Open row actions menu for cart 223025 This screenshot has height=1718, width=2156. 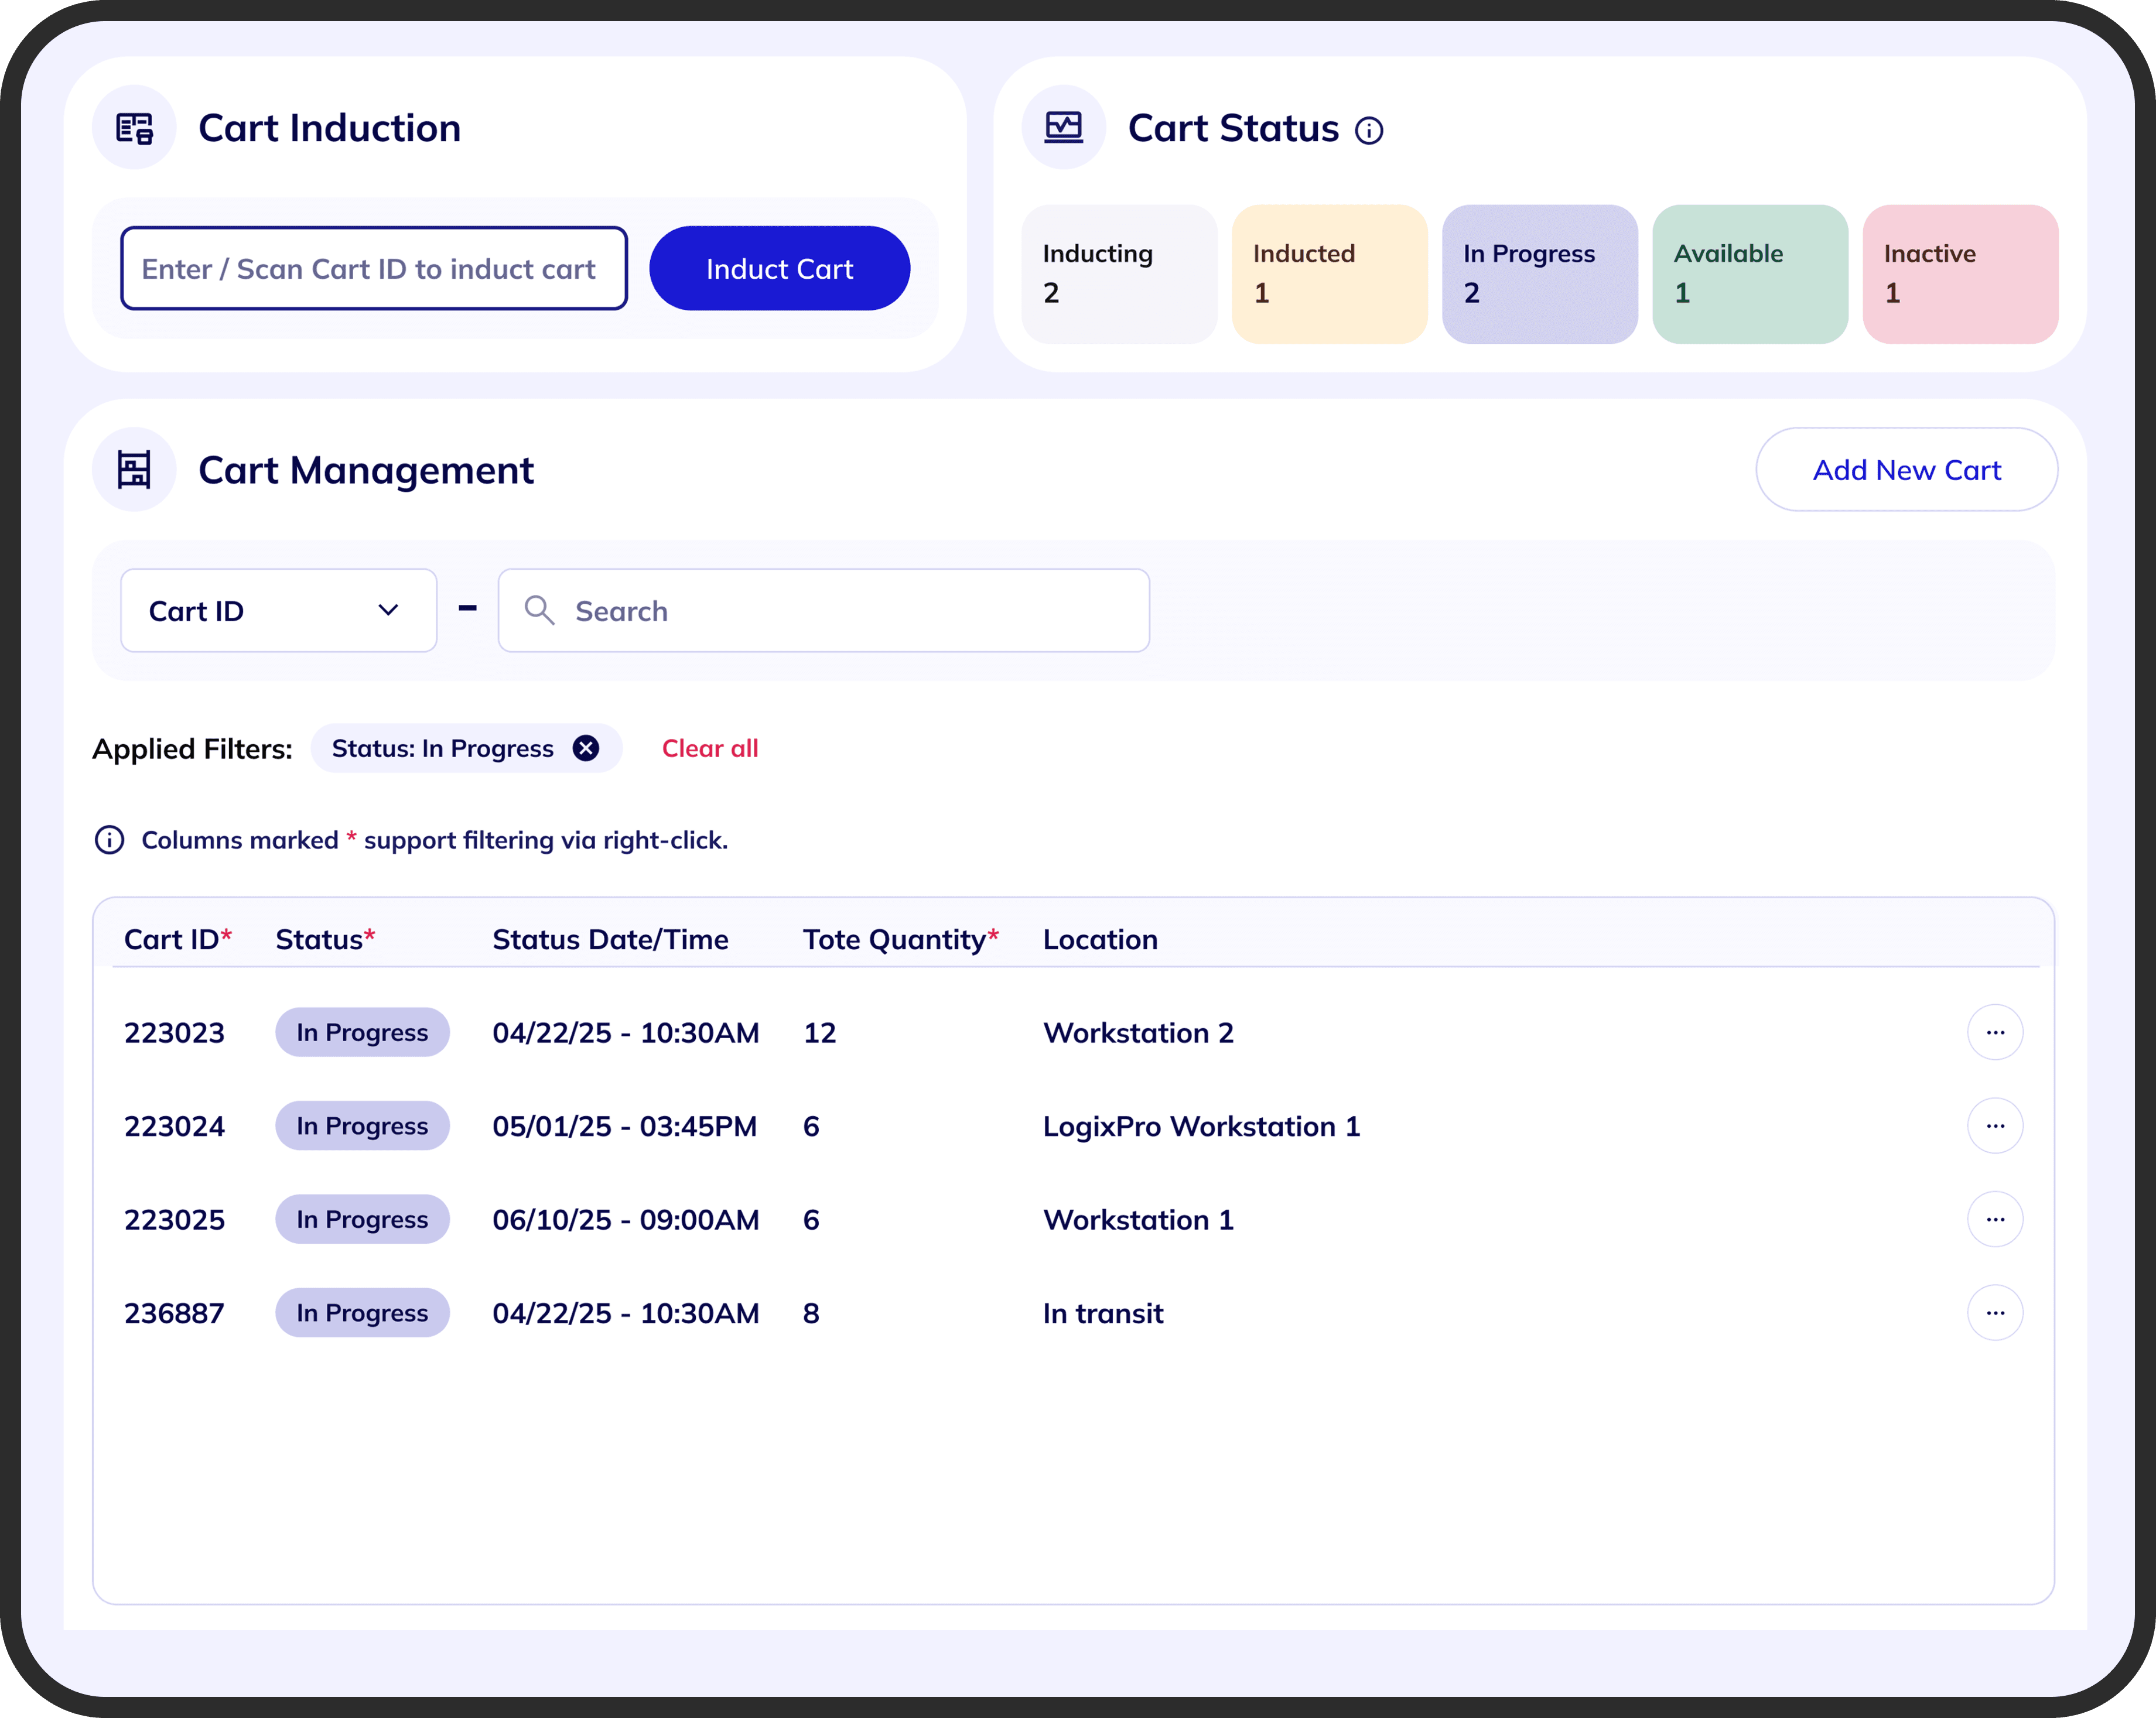click(1995, 1219)
